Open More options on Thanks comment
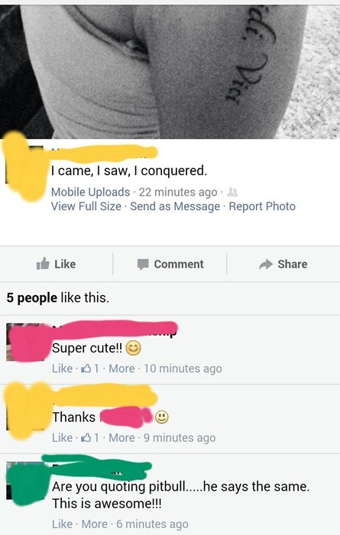340x535 pixels. point(121,437)
